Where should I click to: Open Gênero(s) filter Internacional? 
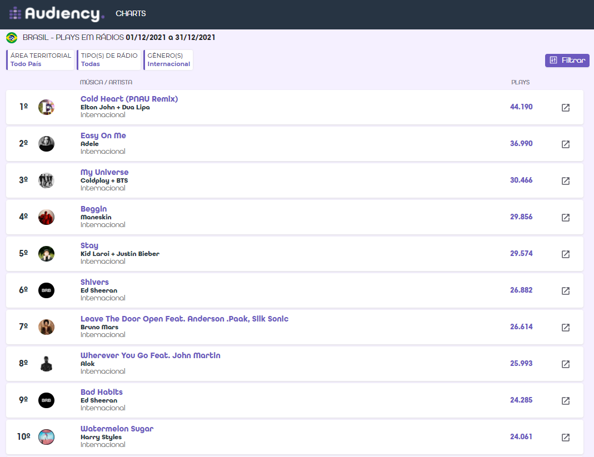[168, 60]
